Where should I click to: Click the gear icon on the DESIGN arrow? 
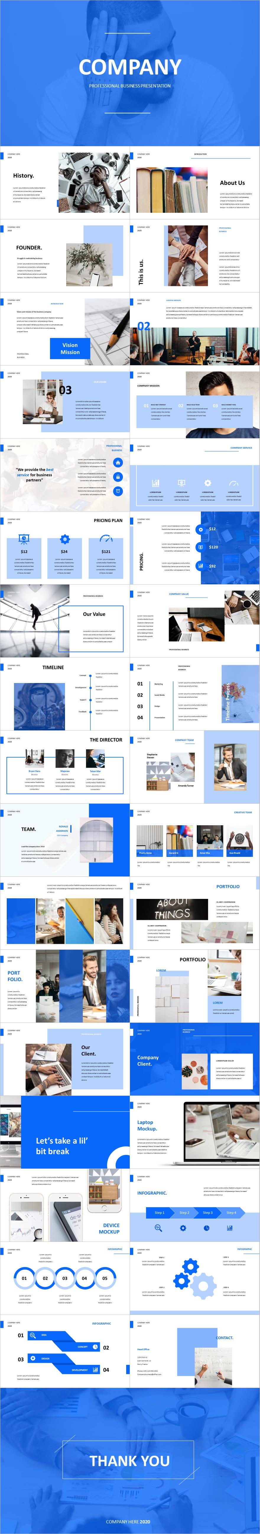pos(33,1358)
